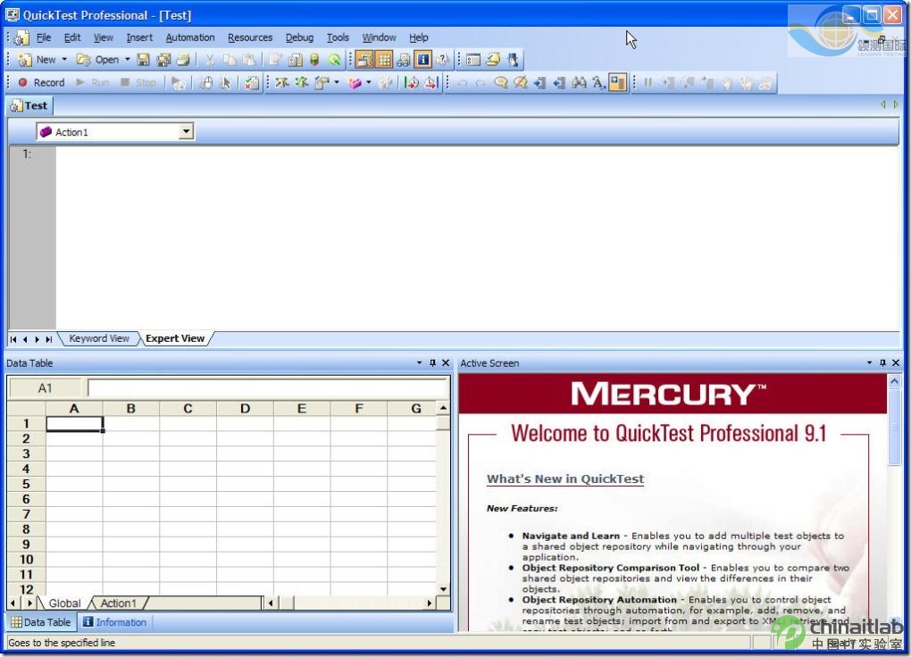Open the Automation menu
Image resolution: width=911 pixels, height=657 pixels.
click(190, 37)
